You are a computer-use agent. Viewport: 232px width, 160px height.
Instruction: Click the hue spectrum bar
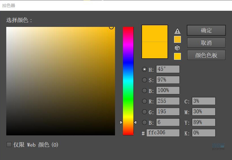click(128, 81)
